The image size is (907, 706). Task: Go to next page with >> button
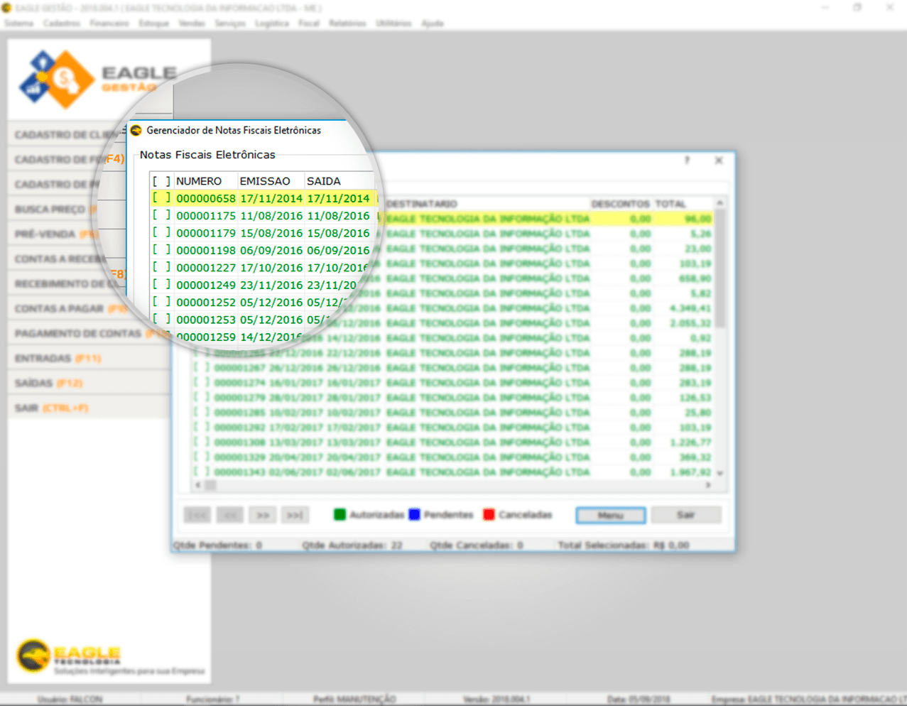pos(263,515)
